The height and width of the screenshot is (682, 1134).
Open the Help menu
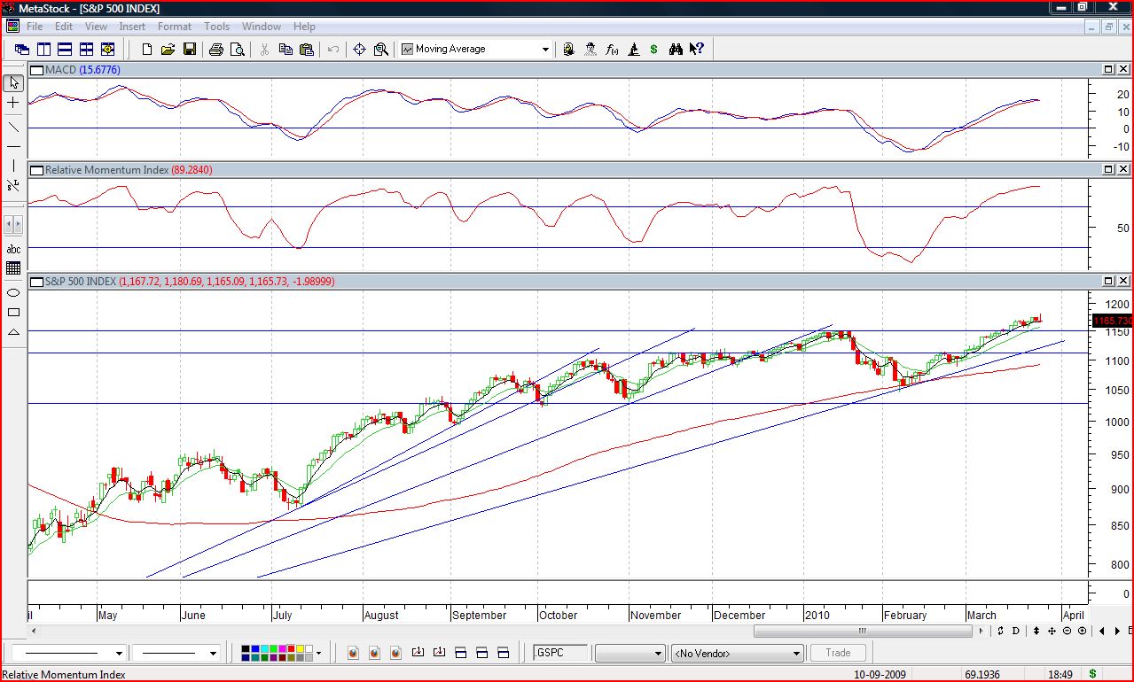(304, 27)
